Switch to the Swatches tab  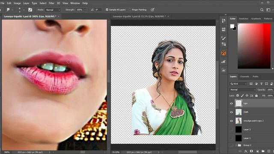pos(244,19)
